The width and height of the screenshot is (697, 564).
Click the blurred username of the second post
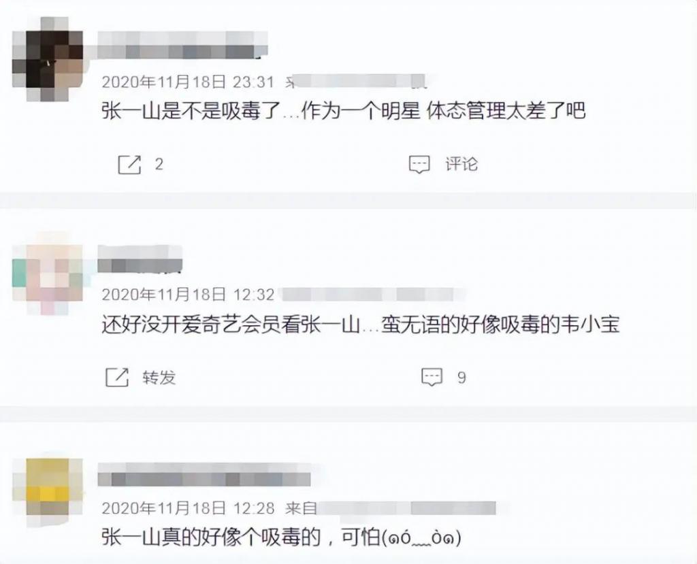pos(140,259)
